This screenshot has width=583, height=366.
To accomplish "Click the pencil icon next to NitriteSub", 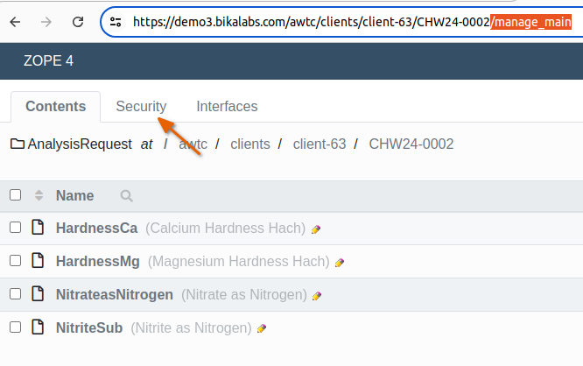I will click(x=262, y=328).
